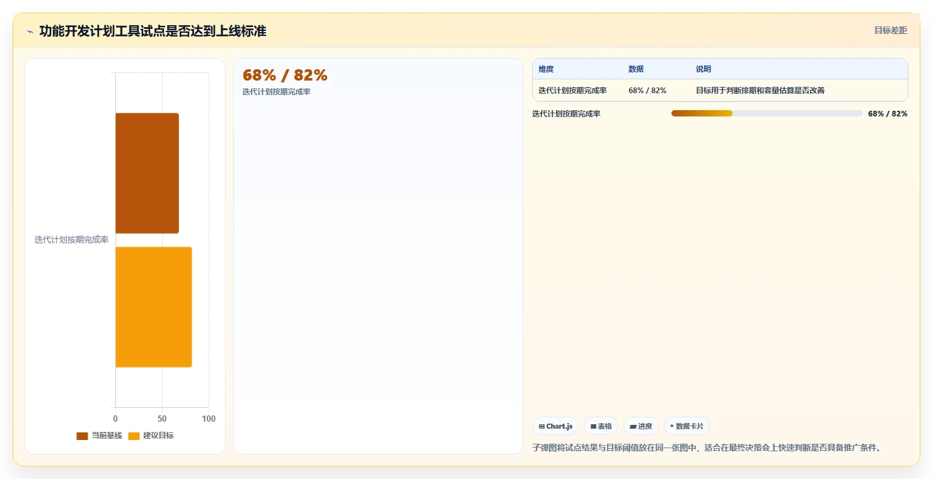Click the large 68% / 82% card value

pos(285,75)
